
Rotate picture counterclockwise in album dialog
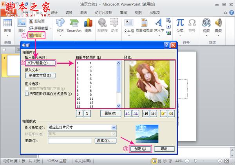point(128,113)
